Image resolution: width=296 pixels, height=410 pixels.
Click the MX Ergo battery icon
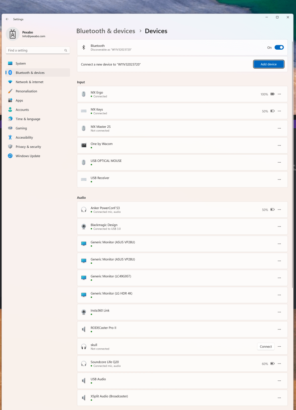point(272,94)
